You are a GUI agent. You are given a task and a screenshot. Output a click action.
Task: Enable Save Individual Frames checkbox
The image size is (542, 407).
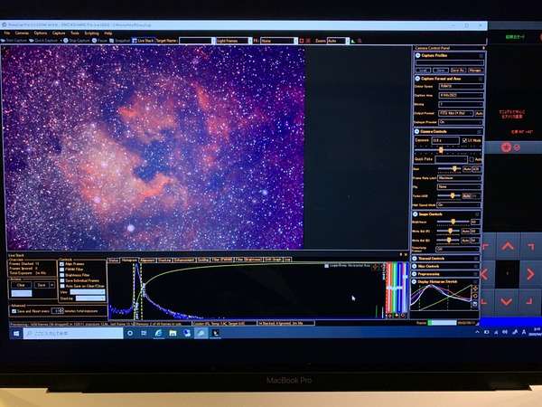point(61,280)
